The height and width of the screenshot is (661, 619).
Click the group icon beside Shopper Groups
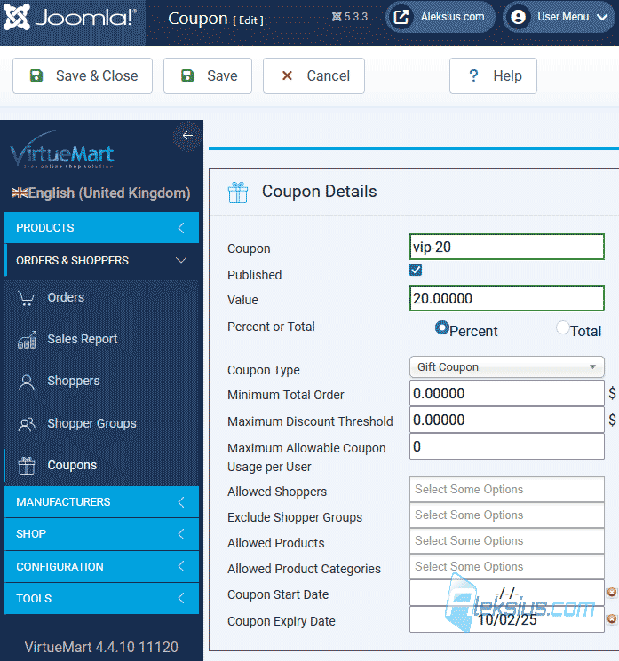[x=27, y=424]
